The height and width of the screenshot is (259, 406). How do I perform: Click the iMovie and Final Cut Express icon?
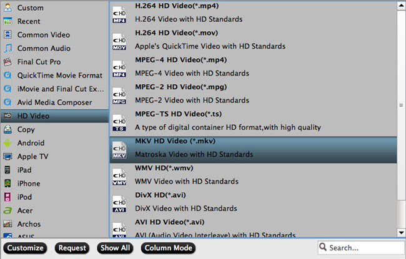[x=7, y=89]
